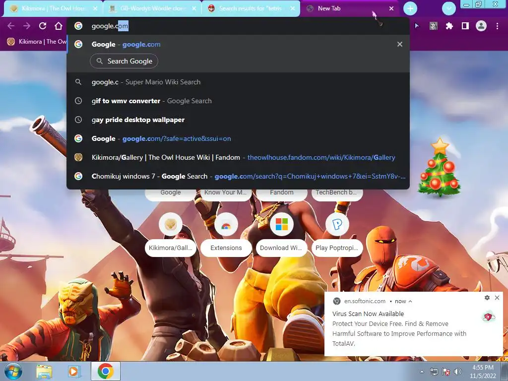Open Windows Explorer from taskbar
Screen dimensions: 508x381
44,372
